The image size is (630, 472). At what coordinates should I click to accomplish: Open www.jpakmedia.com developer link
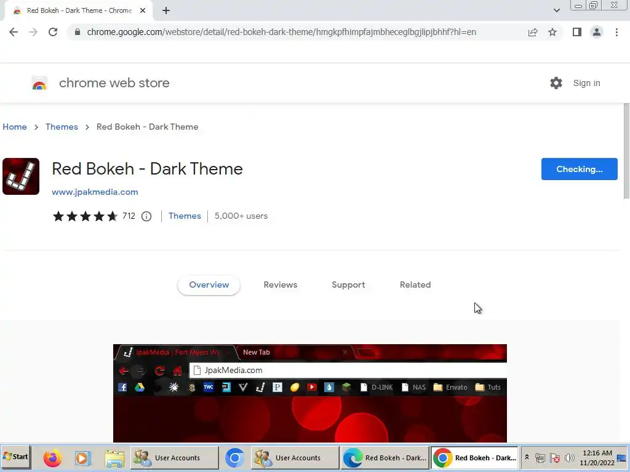point(95,192)
